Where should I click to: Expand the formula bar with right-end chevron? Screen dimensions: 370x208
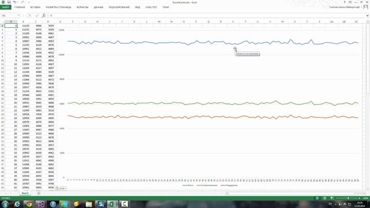coord(368,16)
